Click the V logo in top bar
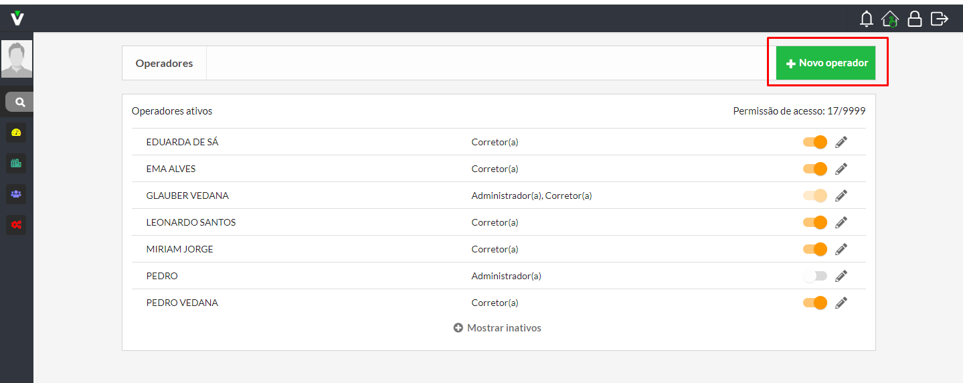The image size is (963, 383). [17, 19]
